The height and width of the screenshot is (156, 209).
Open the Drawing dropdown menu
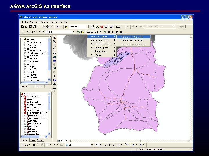tap(25, 145)
